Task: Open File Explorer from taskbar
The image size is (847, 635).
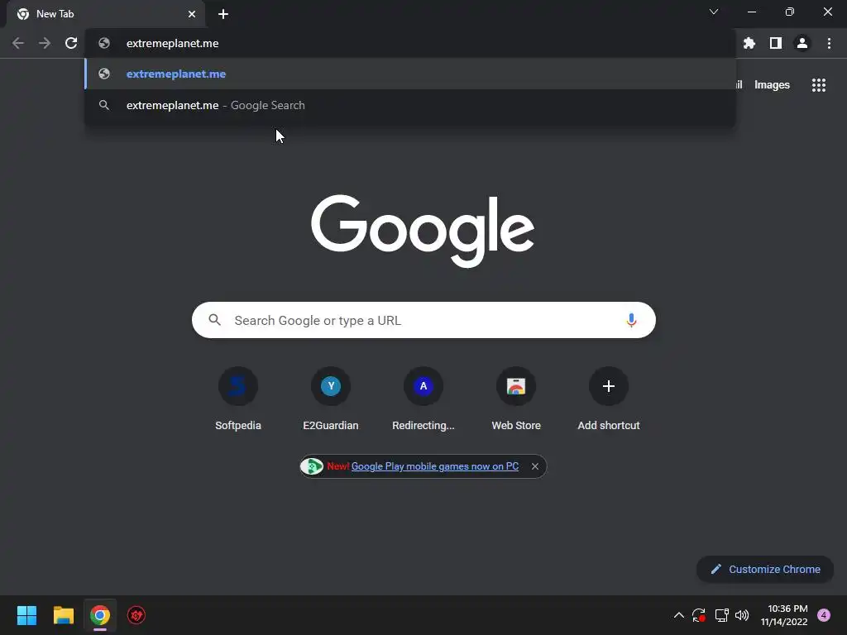Action: (x=63, y=615)
